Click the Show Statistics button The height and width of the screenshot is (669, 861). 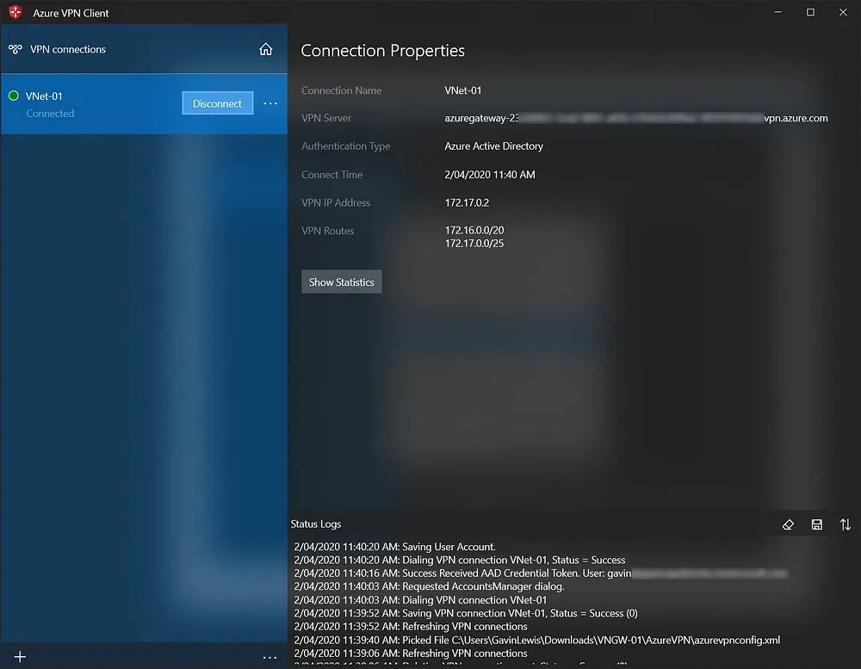click(x=342, y=282)
